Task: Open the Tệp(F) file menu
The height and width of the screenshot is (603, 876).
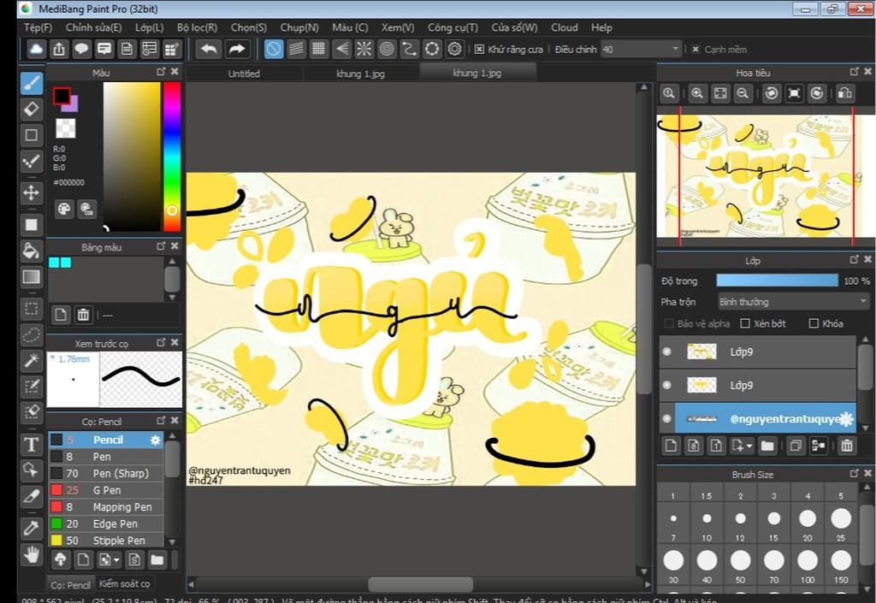Action: tap(38, 27)
